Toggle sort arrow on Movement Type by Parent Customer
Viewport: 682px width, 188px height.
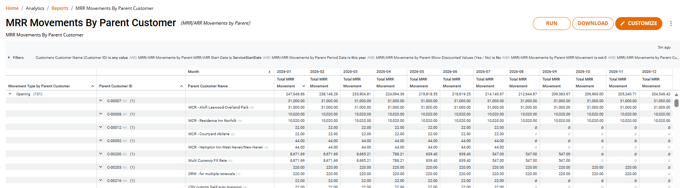tap(93, 86)
